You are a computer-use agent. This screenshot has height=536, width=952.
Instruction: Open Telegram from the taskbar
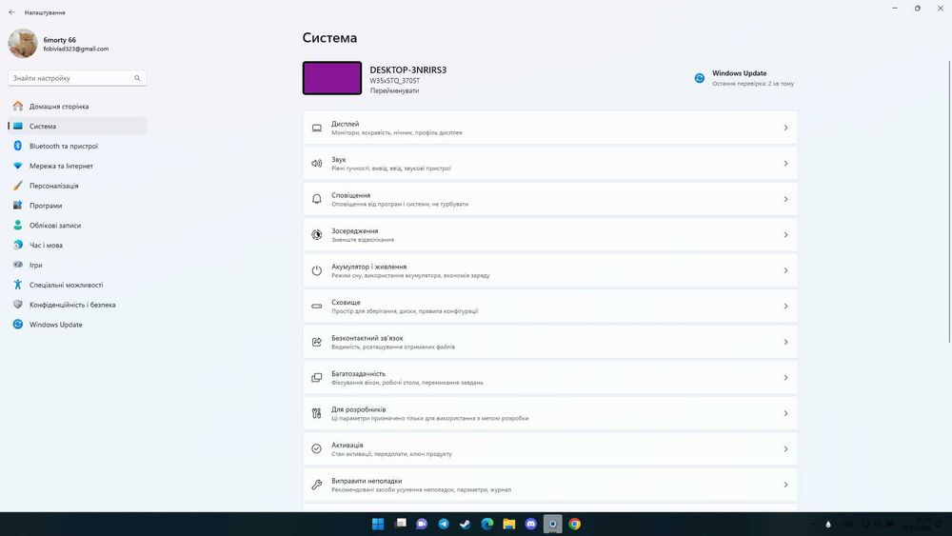444,524
